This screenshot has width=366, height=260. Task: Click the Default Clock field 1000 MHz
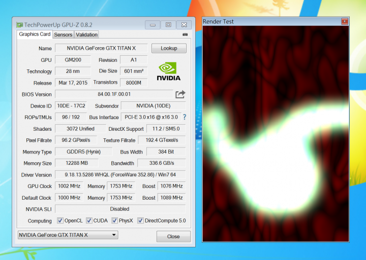tap(69, 198)
